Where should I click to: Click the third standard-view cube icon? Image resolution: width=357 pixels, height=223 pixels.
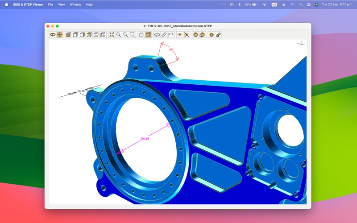(x=82, y=35)
